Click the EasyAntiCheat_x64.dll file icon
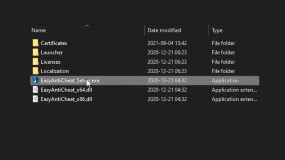This screenshot has width=285, height=160. point(35,90)
